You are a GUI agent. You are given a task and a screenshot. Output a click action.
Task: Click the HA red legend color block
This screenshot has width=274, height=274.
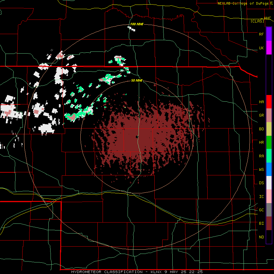click(x=269, y=102)
